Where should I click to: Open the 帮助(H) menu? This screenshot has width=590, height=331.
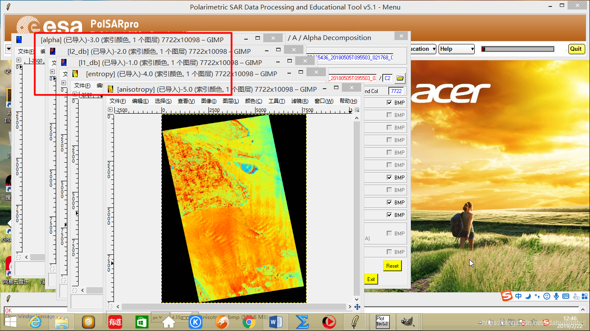(x=348, y=101)
